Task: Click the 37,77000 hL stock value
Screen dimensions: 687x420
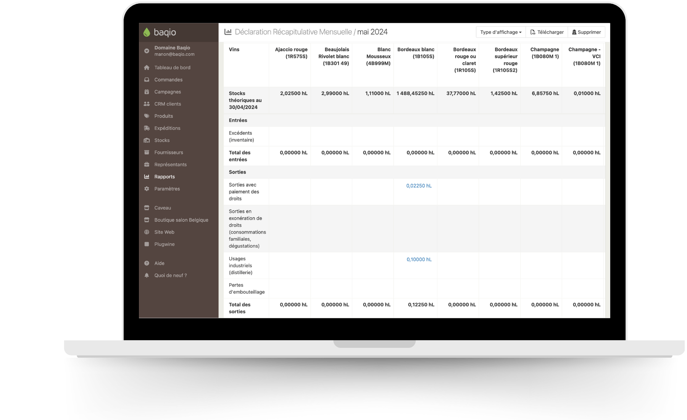Action: 461,94
